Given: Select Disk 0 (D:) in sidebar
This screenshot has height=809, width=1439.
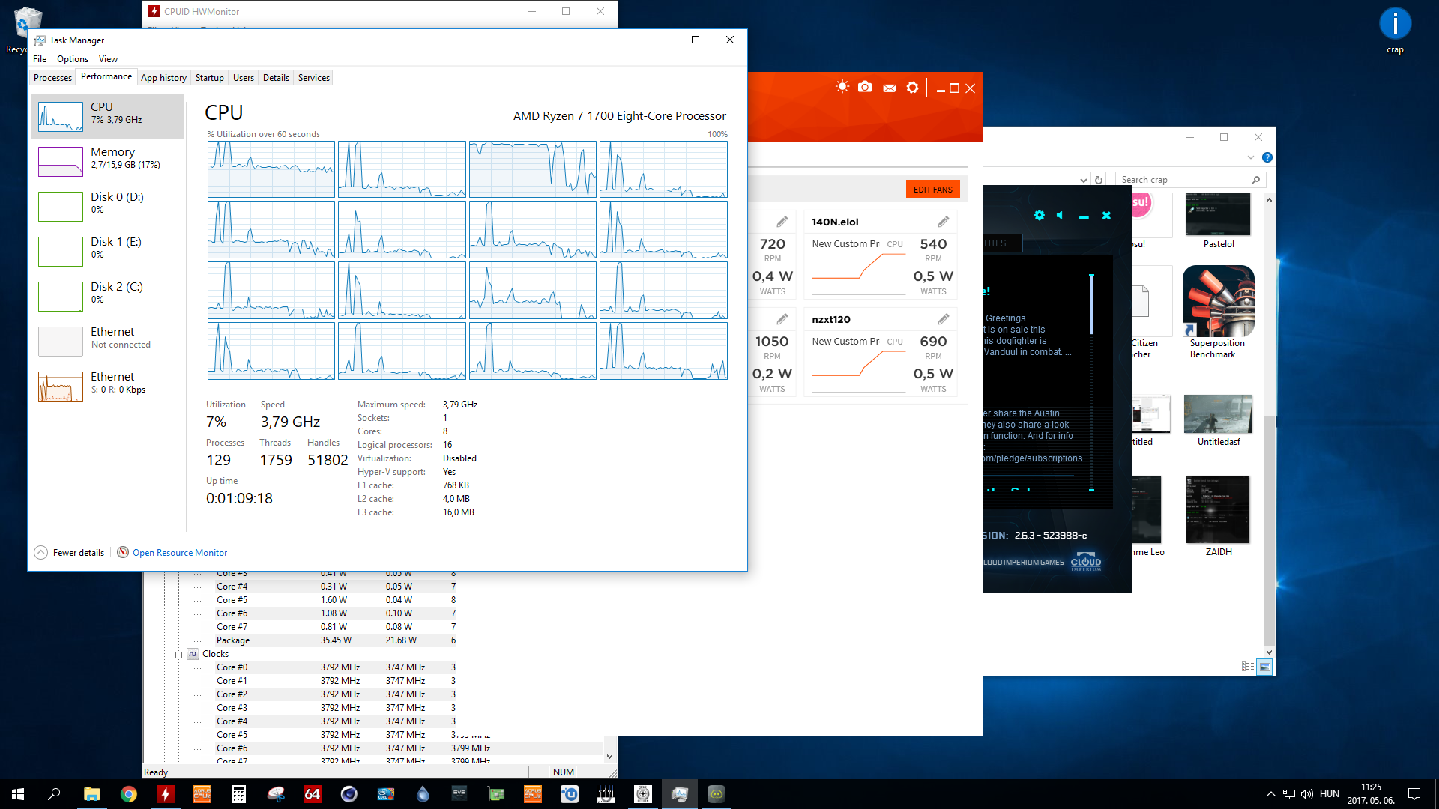Looking at the screenshot, I should coord(107,206).
